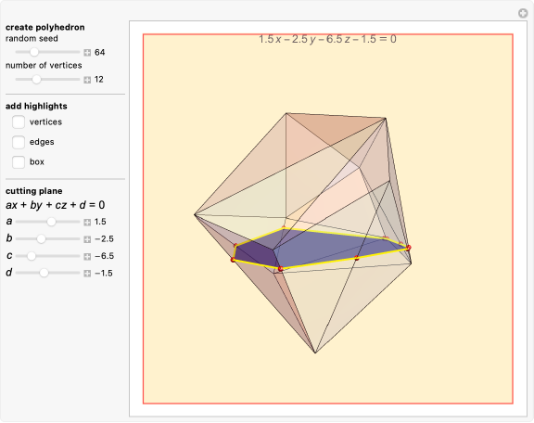Click the slider thumb for coefficient b
The height and width of the screenshot is (423, 534).
click(41, 239)
